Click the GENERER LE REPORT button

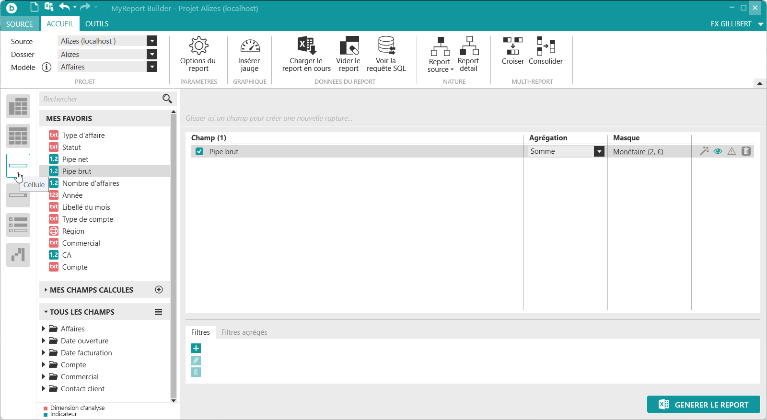(703, 405)
